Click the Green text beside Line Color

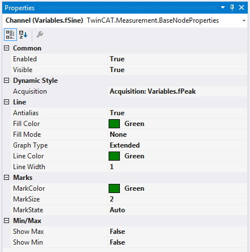(x=134, y=156)
